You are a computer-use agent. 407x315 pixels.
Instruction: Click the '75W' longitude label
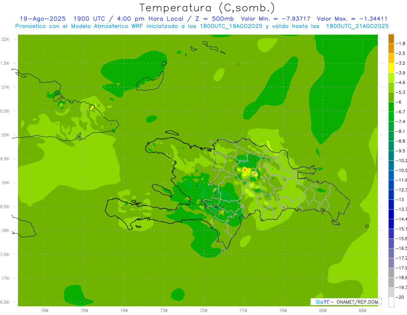84,311
